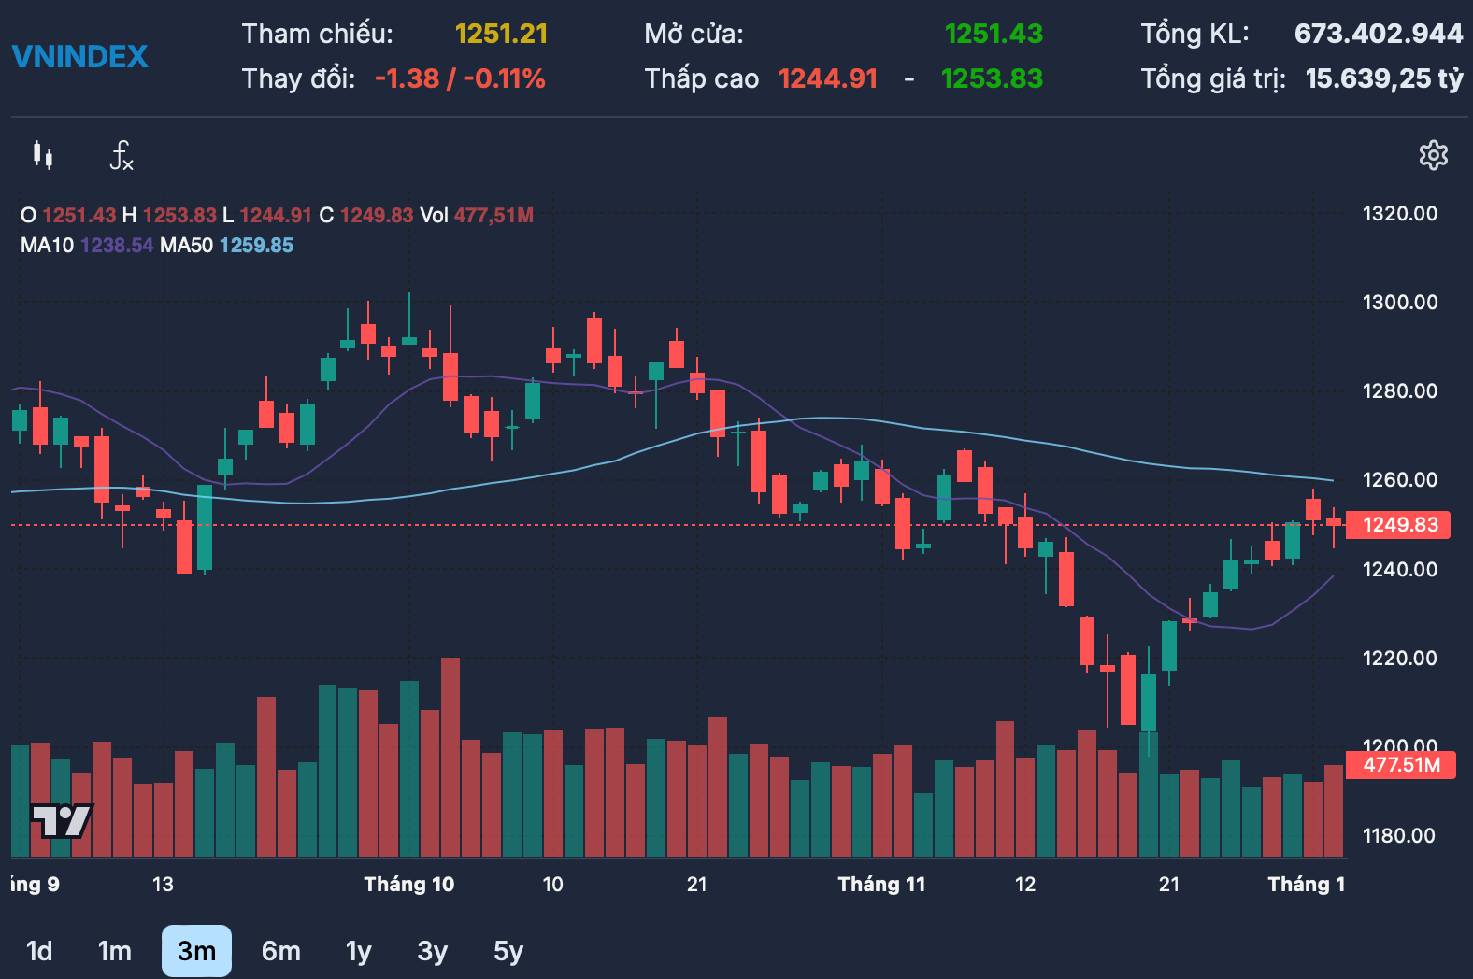
Task: Click the VNINDEX symbol title
Action: [x=80, y=57]
